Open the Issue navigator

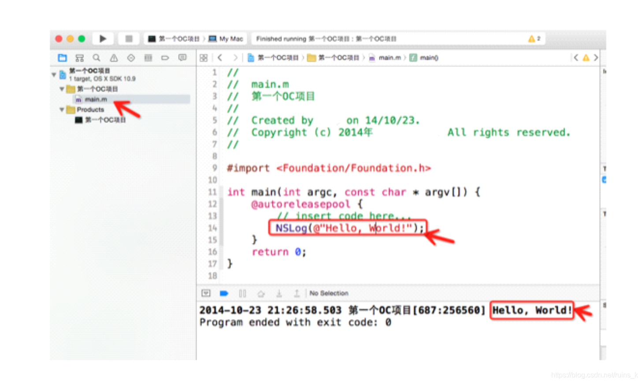coord(114,58)
